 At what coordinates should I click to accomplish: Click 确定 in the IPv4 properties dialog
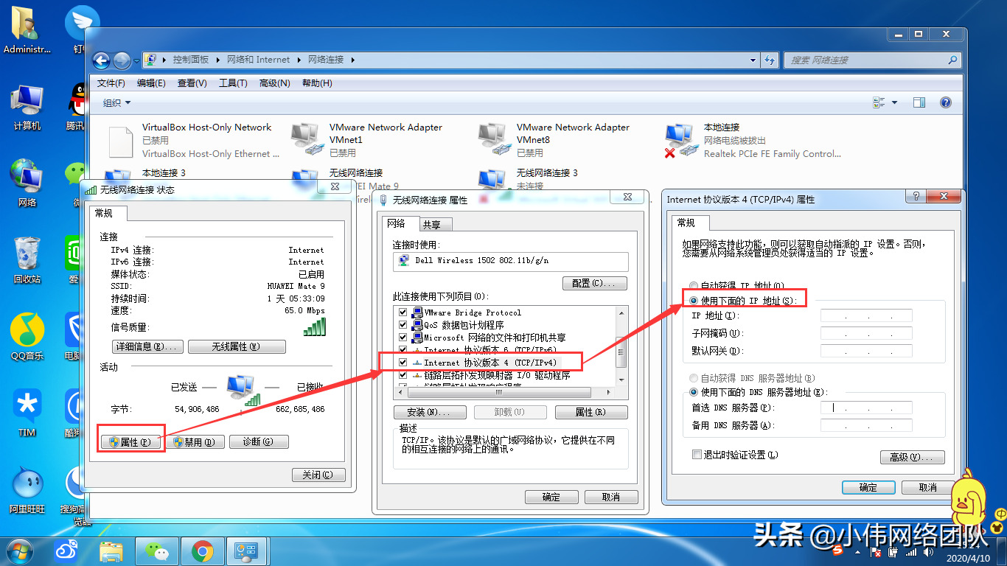tap(868, 487)
